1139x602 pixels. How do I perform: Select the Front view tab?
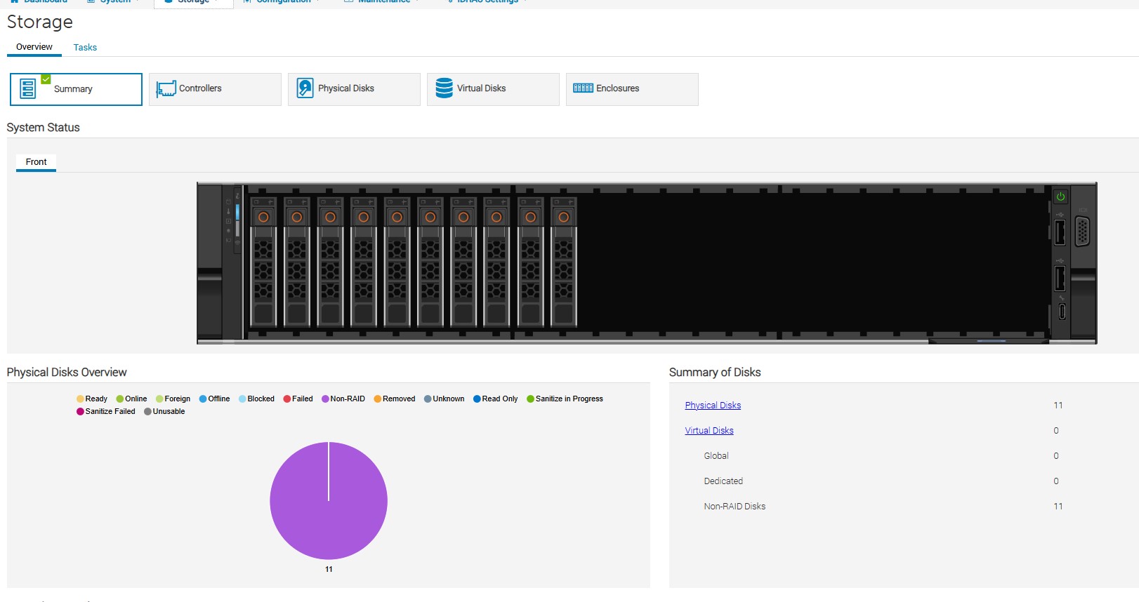[x=37, y=162]
